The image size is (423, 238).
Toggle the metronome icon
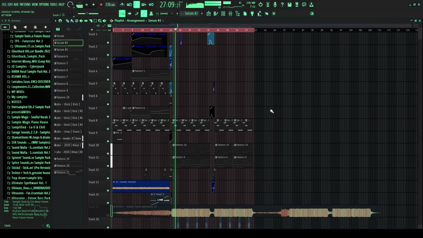pos(122,5)
